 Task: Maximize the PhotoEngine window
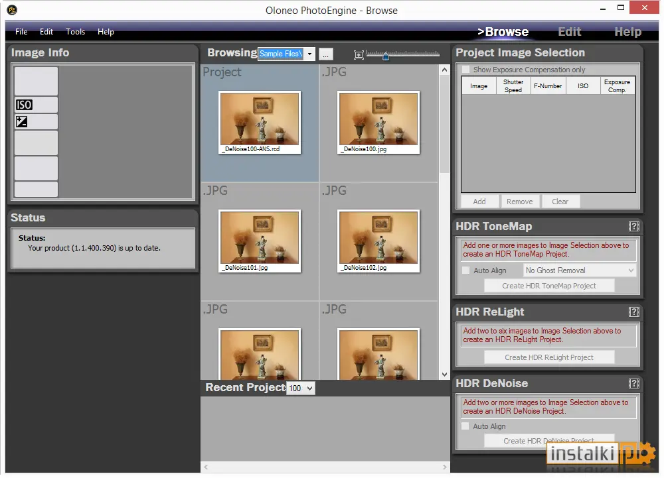[x=620, y=7]
